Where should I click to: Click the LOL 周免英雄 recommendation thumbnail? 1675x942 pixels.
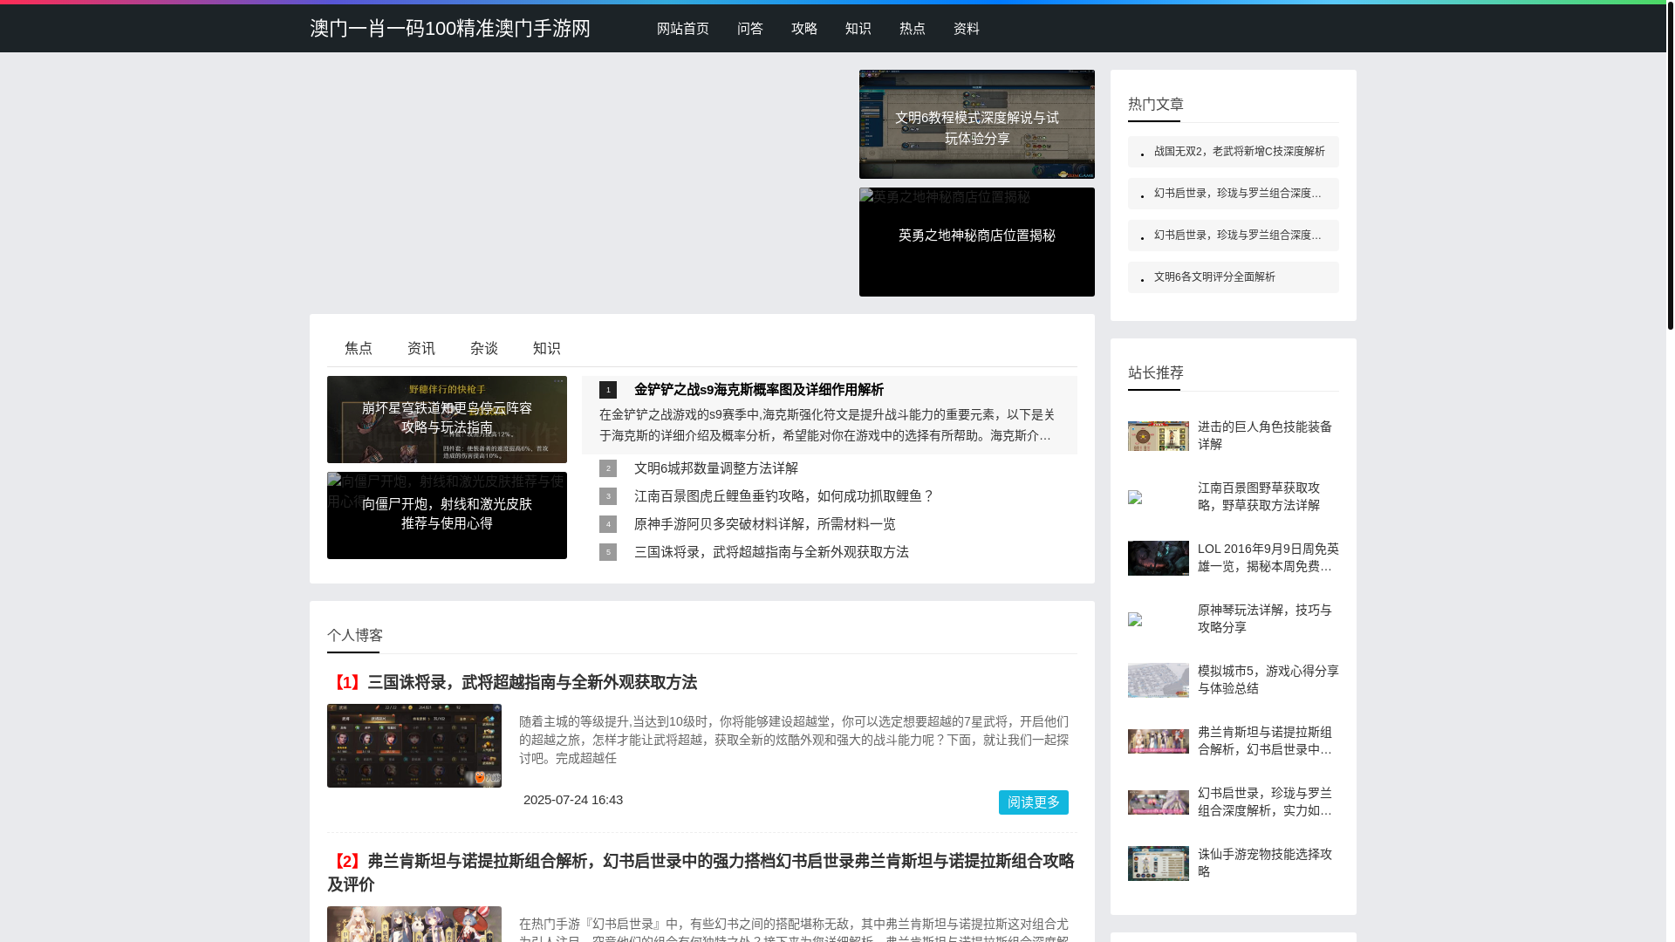1158,558
